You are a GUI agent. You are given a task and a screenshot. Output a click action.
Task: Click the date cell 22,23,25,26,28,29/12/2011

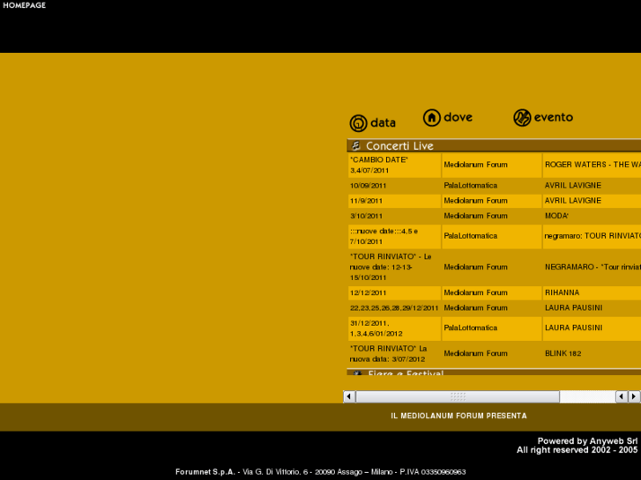tap(394, 307)
